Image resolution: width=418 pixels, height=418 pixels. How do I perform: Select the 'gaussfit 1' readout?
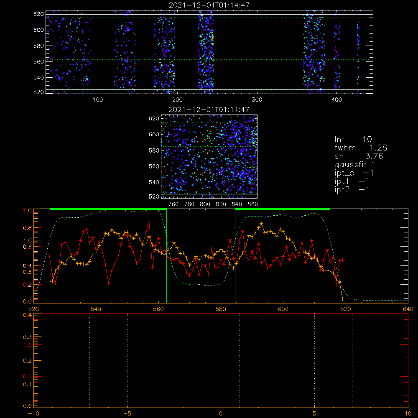tap(355, 165)
